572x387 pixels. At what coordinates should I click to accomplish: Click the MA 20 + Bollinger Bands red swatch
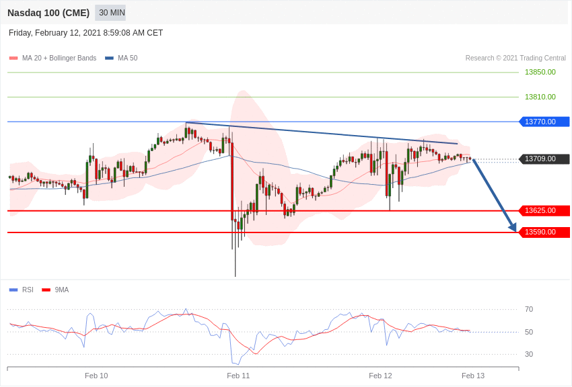pyautogui.click(x=13, y=58)
